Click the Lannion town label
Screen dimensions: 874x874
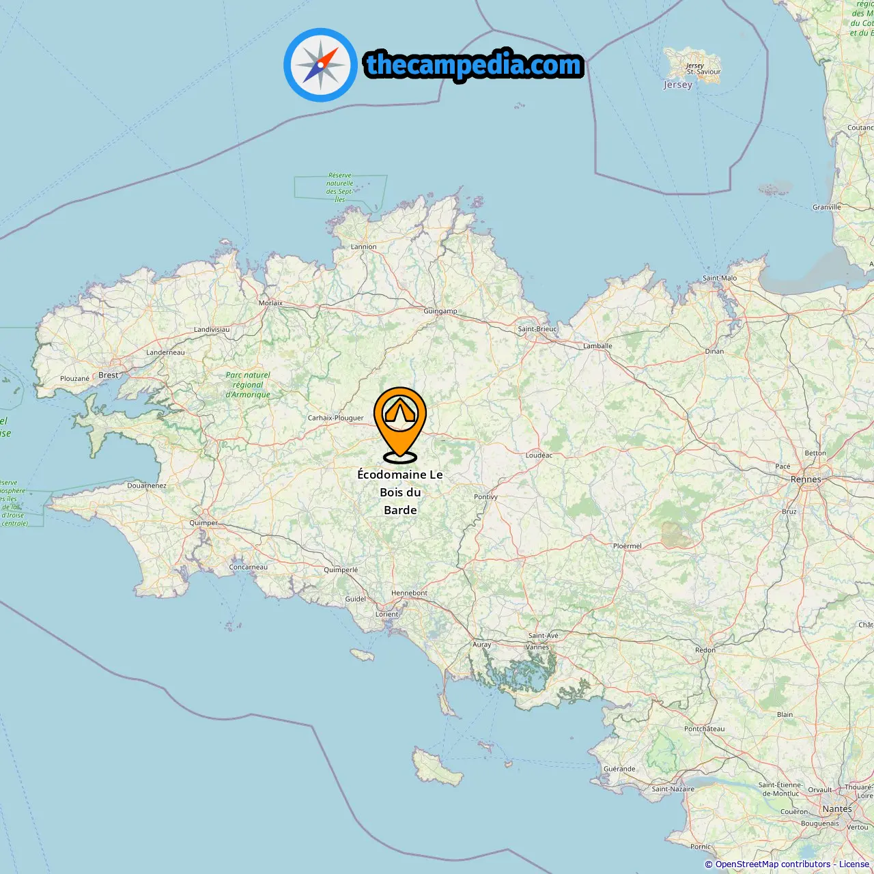pos(363,246)
